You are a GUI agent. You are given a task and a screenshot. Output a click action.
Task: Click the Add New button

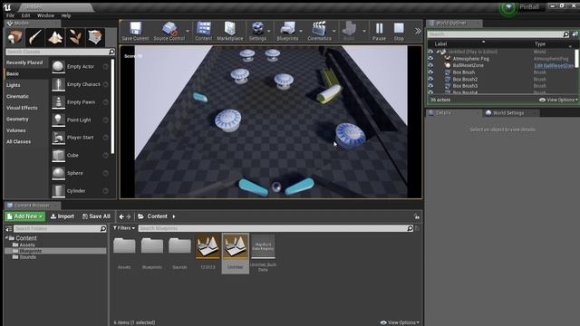24,216
